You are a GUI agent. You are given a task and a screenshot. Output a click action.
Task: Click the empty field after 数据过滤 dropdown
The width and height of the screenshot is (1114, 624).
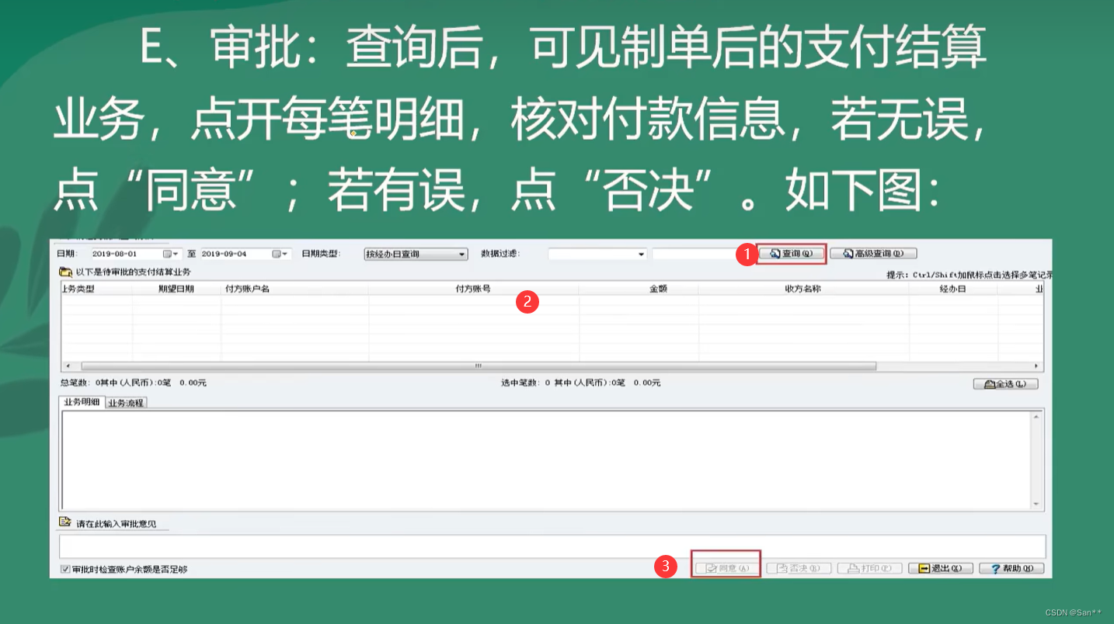coord(695,254)
